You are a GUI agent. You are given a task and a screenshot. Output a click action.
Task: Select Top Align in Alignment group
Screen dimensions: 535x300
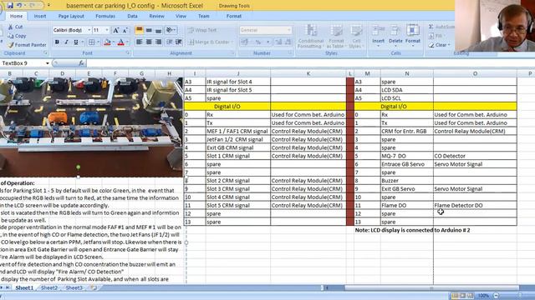pos(140,30)
